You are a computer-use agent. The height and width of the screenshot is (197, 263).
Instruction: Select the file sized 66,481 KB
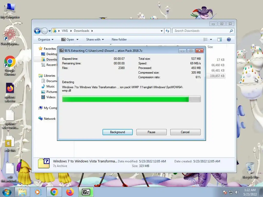218,71
